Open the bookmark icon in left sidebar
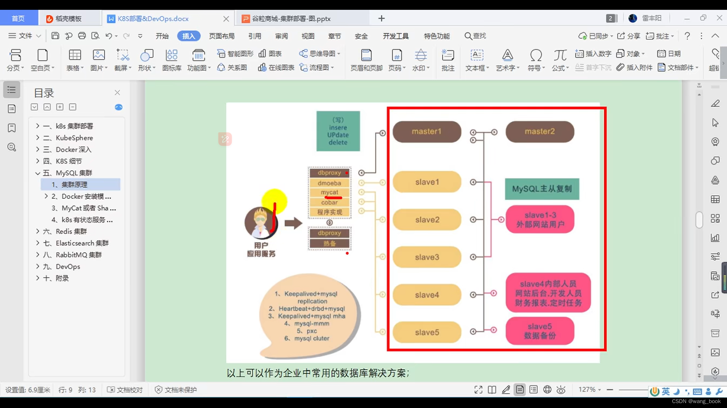Screen dimensions: 727x408 [12, 128]
